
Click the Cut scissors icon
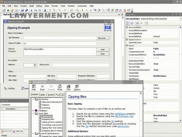tap(31, 10)
